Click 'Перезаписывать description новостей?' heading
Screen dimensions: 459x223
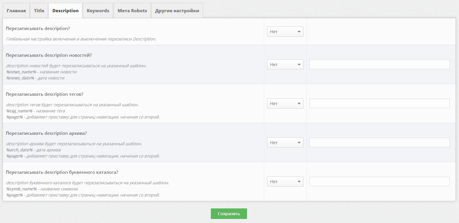(x=49, y=55)
